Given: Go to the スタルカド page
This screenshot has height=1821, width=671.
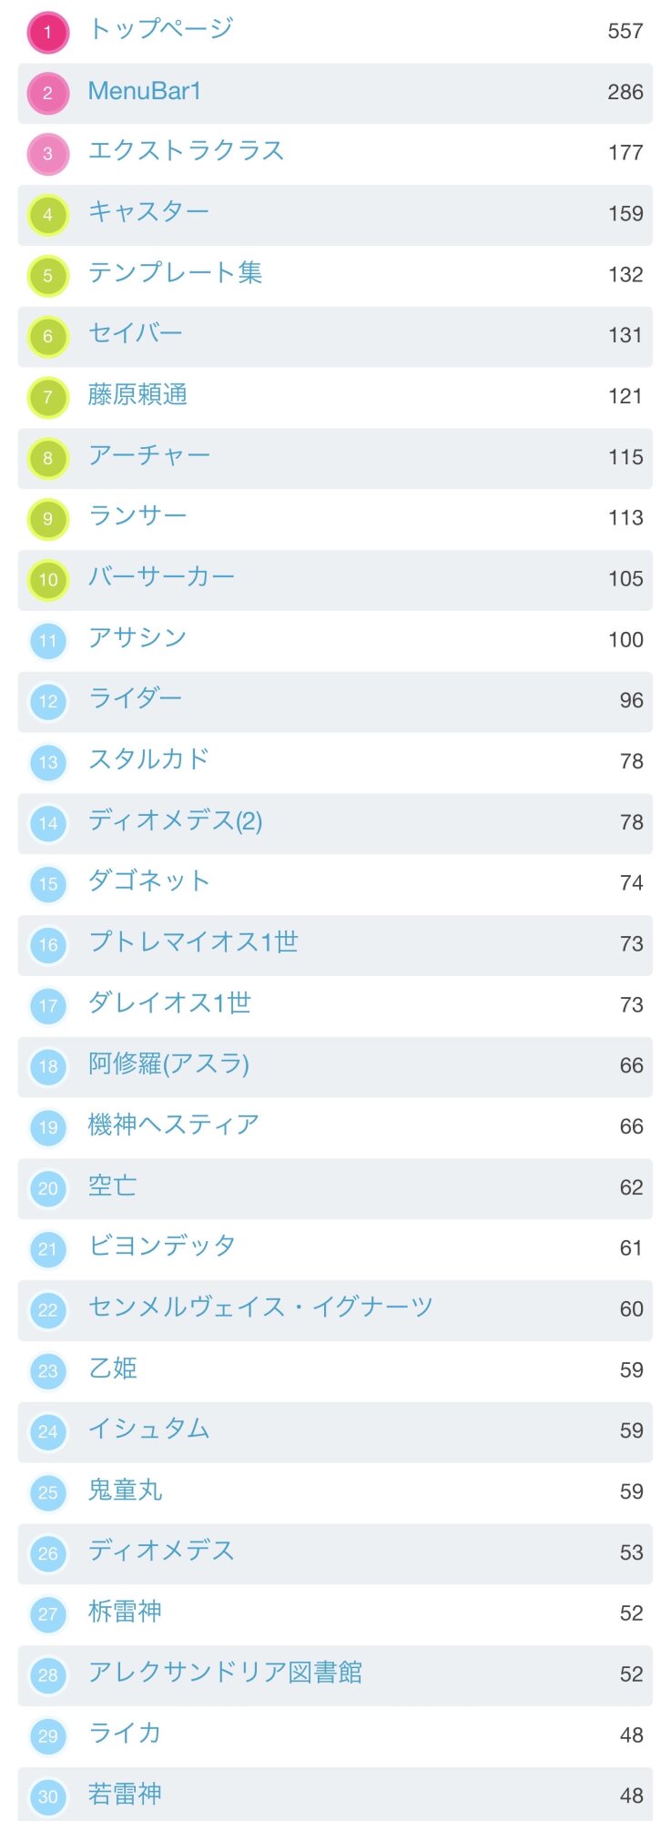Looking at the screenshot, I should pos(148,759).
